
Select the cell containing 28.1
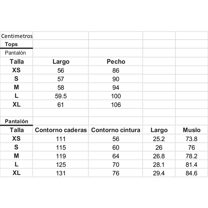pyautogui.click(x=159, y=164)
